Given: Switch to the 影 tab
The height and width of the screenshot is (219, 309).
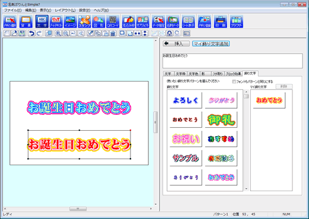Looking at the screenshot, I should pyautogui.click(x=205, y=74).
